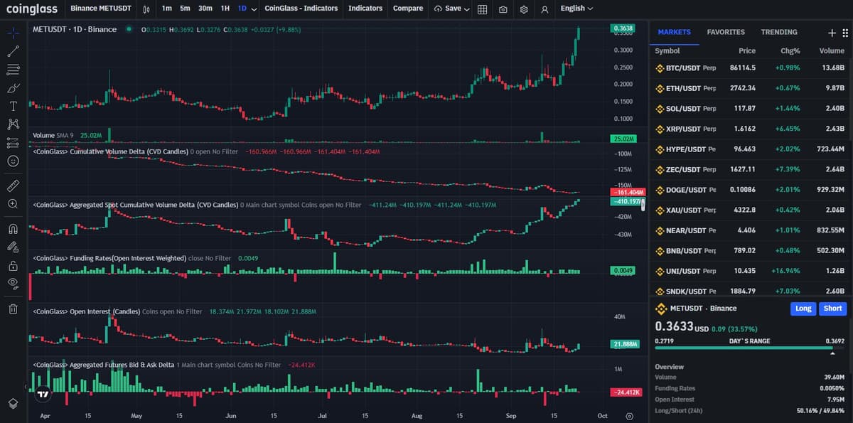Open the user account icon
Viewport: 853px width, 423px height.
tap(544, 9)
